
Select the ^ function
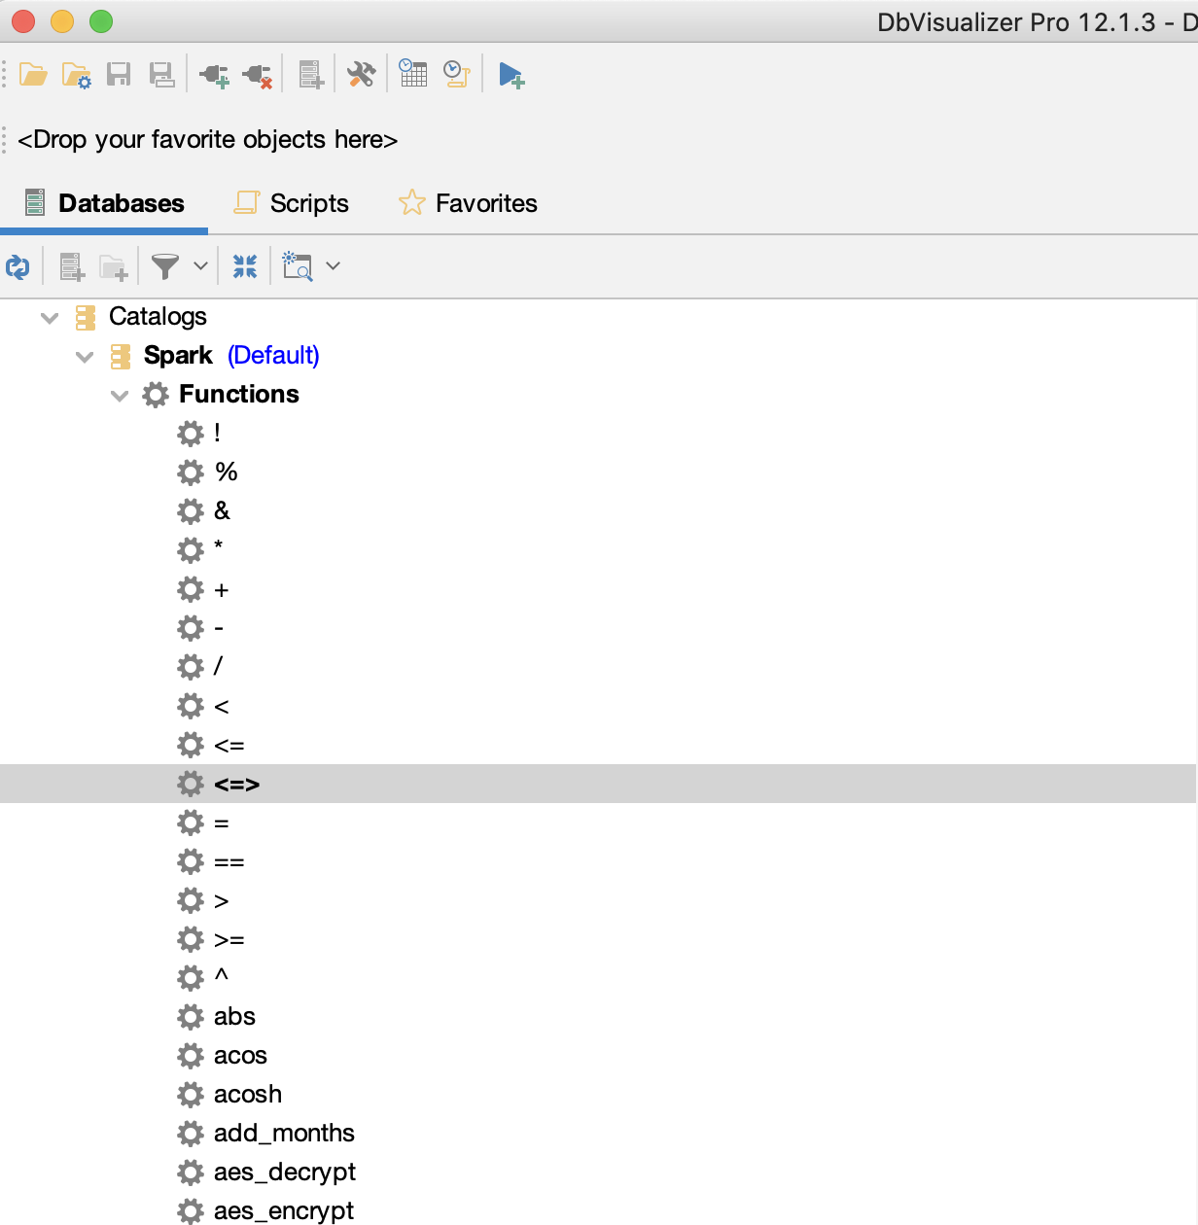point(222,975)
